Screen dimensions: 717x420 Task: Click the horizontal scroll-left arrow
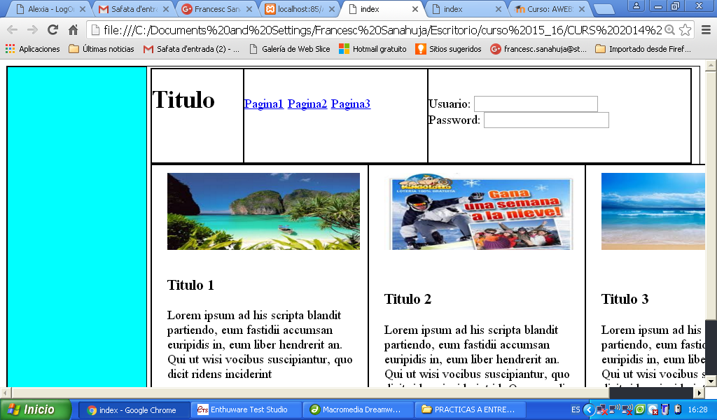6,393
